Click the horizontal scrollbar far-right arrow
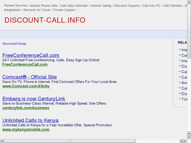 (185, 141)
